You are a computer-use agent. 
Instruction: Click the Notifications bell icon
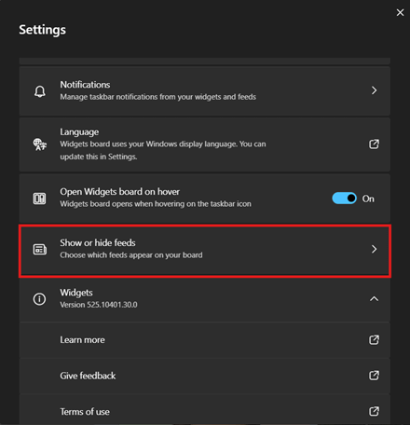40,91
